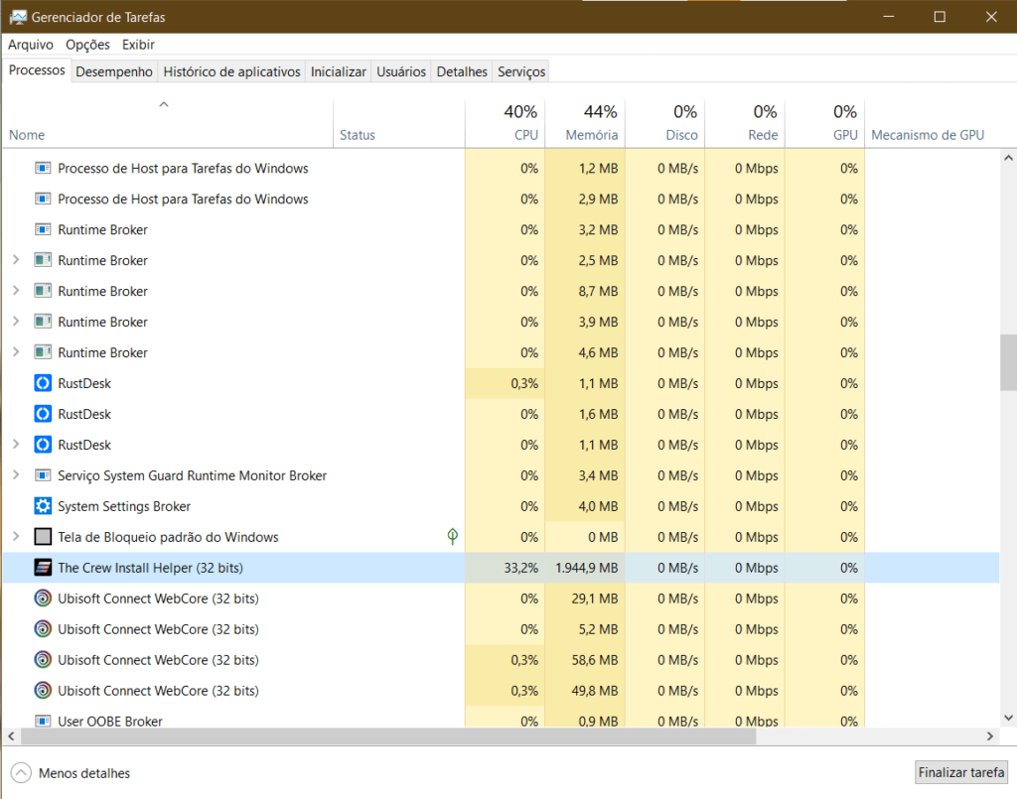Image resolution: width=1017 pixels, height=799 pixels.
Task: Expand the Runtime Broker row using 8,7 MB
Action: tap(16, 291)
